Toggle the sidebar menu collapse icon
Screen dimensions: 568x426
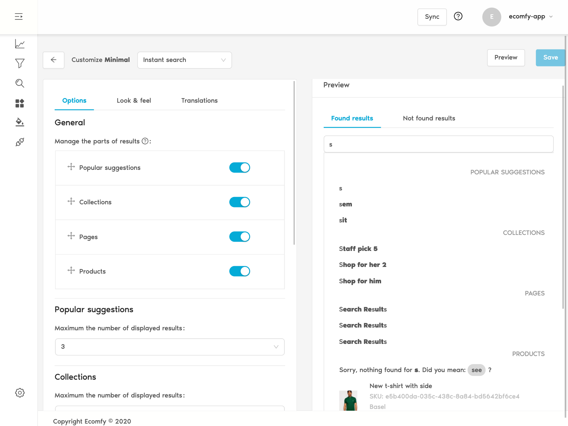(19, 16)
